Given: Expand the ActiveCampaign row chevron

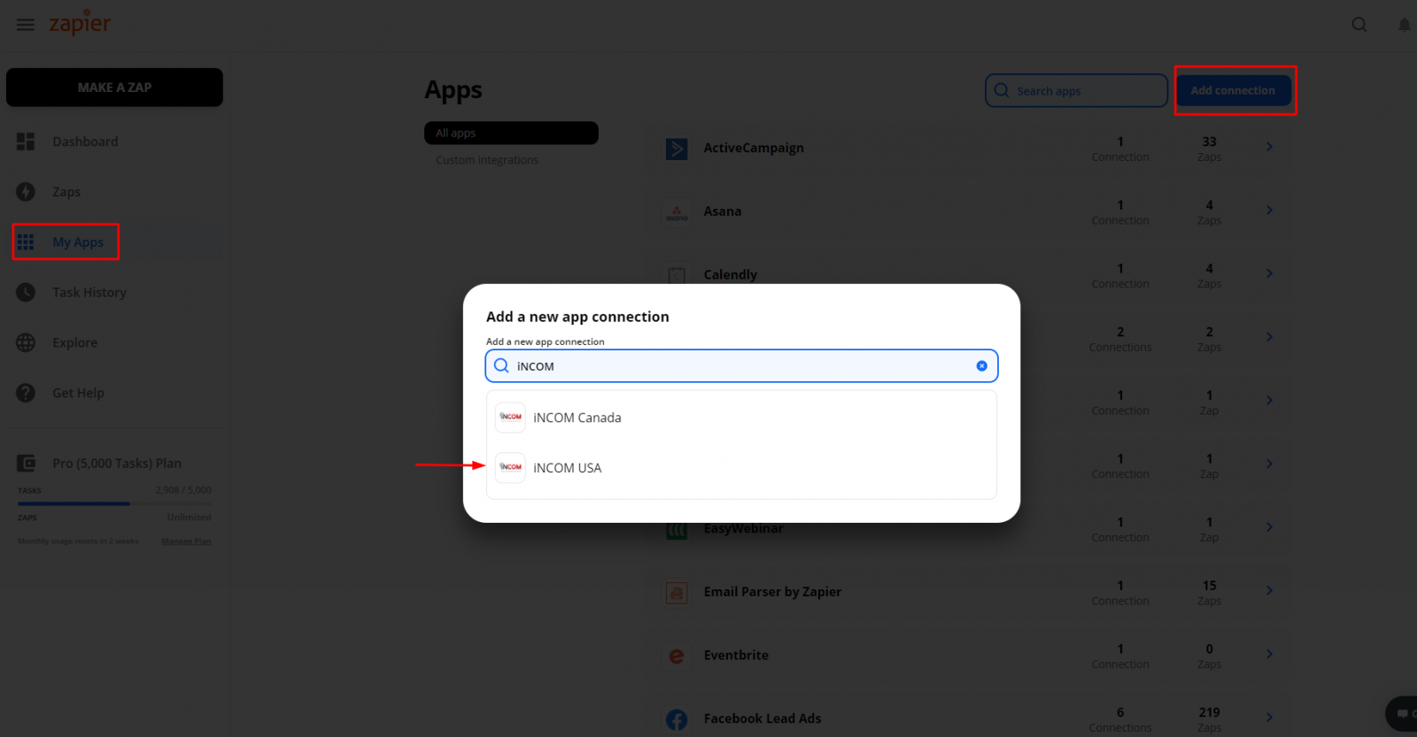Looking at the screenshot, I should 1269,147.
